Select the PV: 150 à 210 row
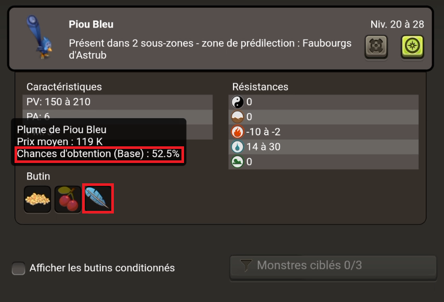Image resolution: width=444 pixels, height=302 pixels. (x=117, y=102)
